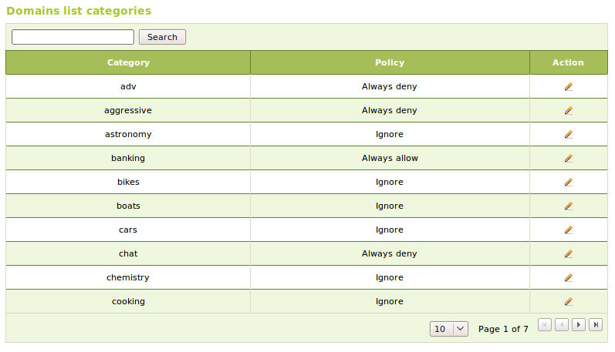Focus the category search field

[73, 37]
